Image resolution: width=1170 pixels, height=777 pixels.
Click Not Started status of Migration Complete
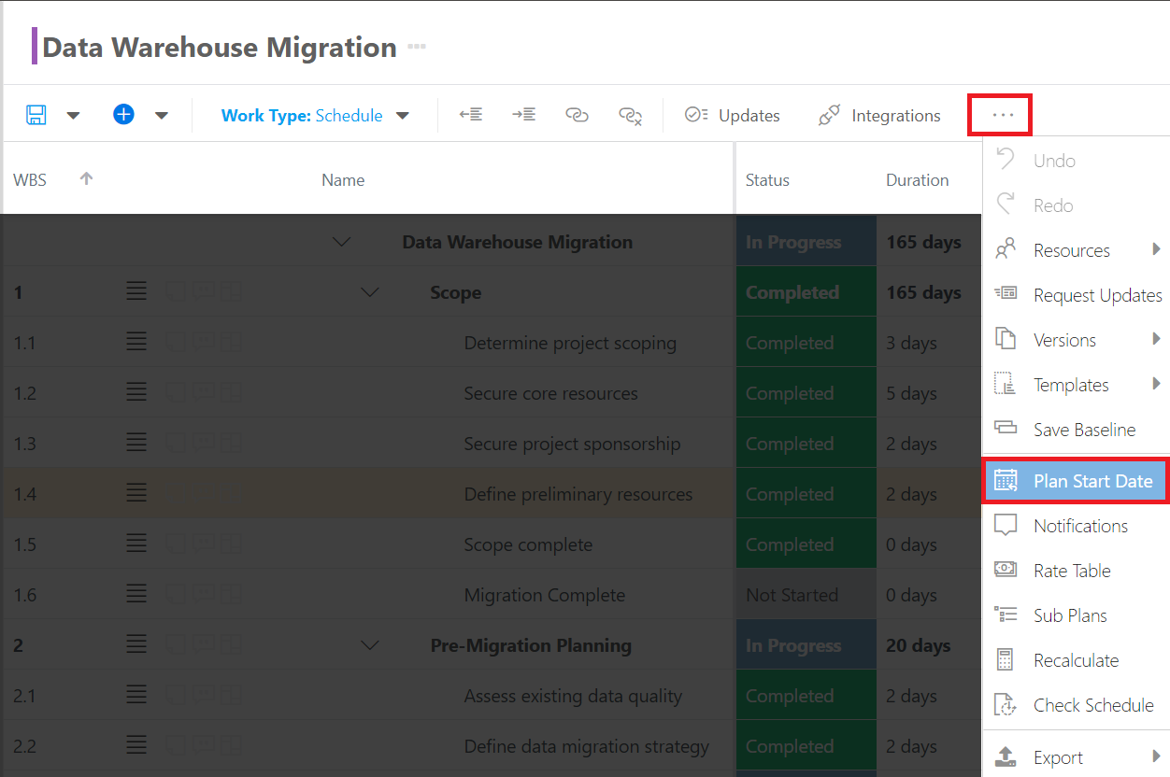[806, 595]
